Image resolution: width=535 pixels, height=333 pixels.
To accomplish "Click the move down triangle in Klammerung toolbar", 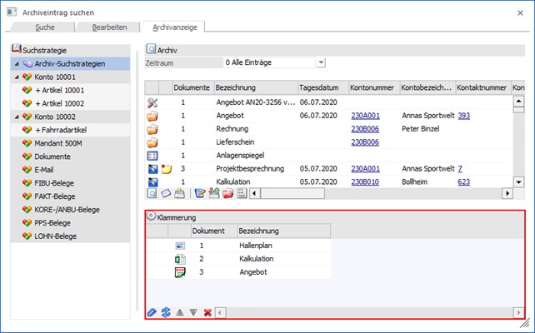I will pyautogui.click(x=192, y=313).
